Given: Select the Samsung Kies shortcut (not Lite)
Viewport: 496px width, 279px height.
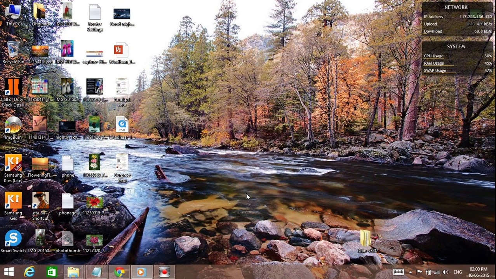Looking at the screenshot, I should coord(13,207).
